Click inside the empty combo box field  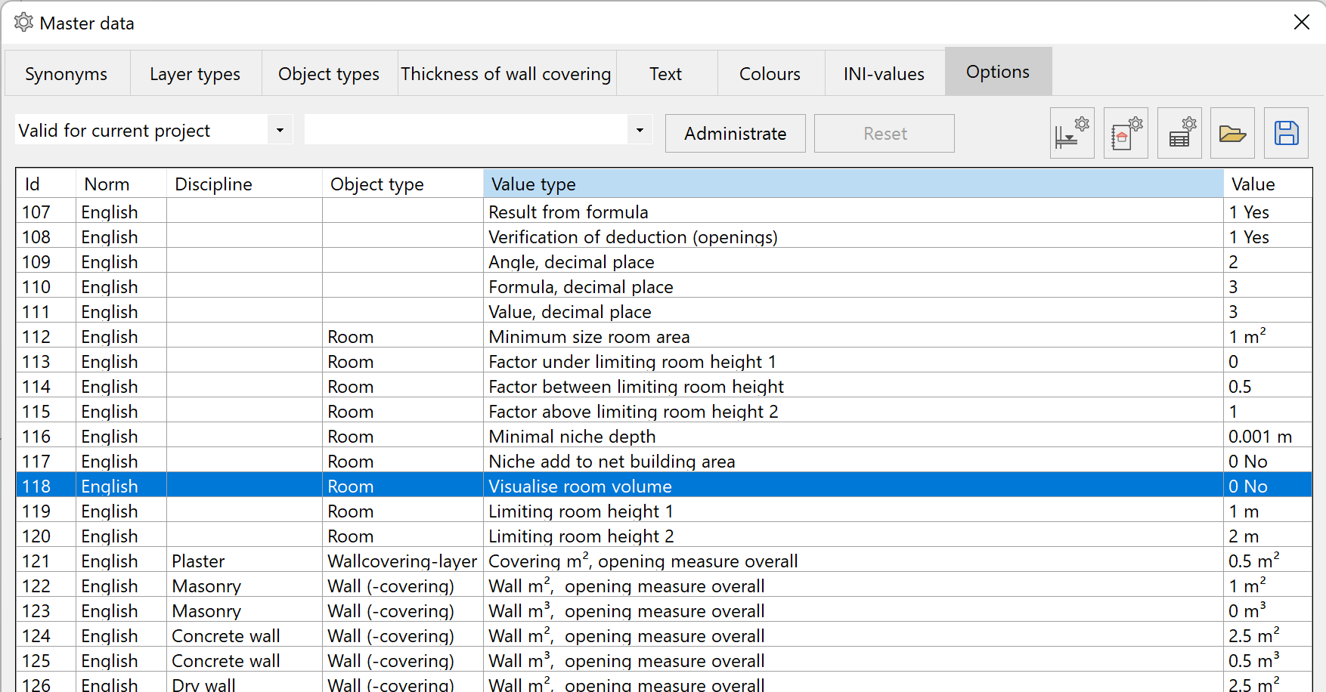pos(466,130)
